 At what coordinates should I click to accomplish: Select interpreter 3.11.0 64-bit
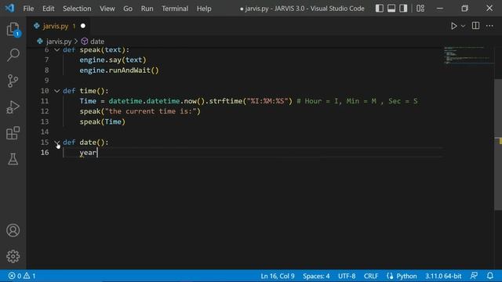(x=443, y=276)
